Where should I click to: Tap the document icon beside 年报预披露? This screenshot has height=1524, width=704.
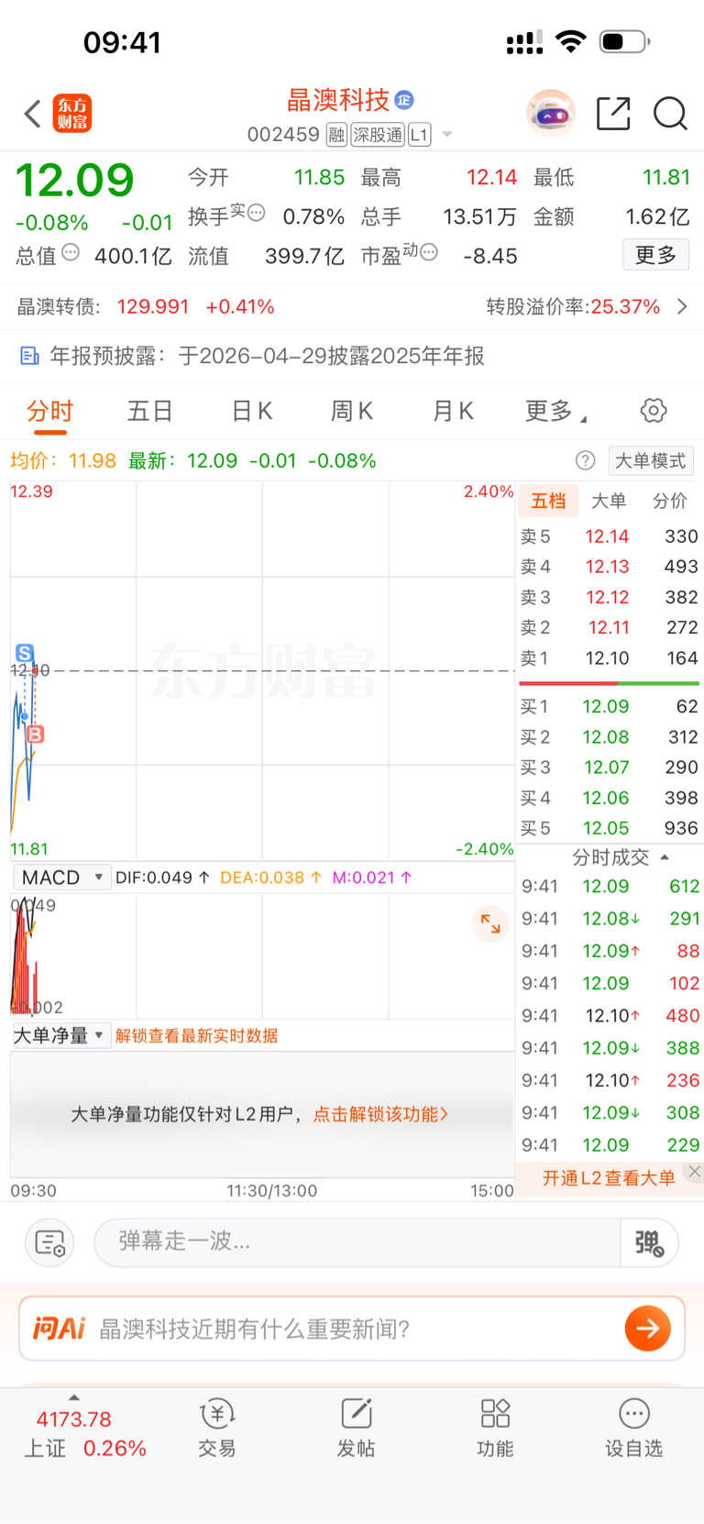tap(29, 356)
